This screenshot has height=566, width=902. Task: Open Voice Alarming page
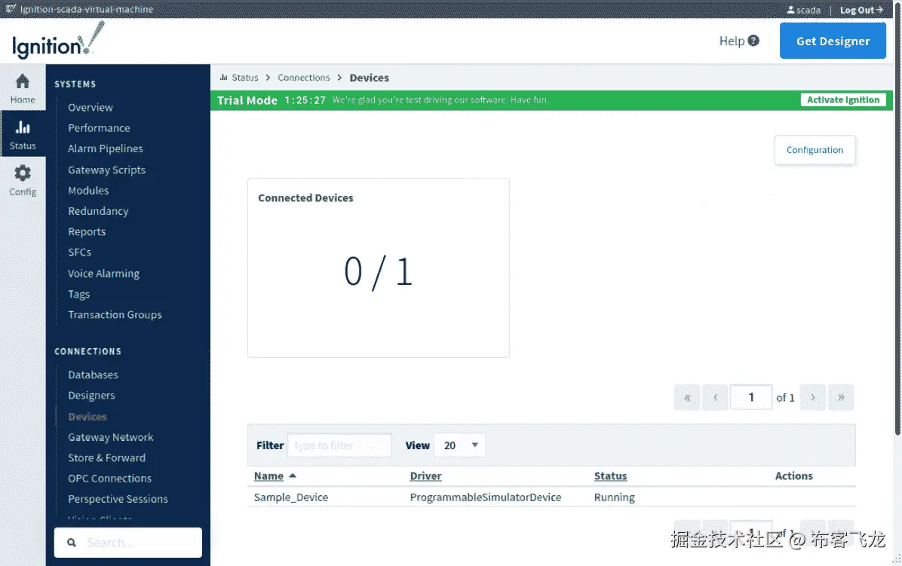pos(103,274)
